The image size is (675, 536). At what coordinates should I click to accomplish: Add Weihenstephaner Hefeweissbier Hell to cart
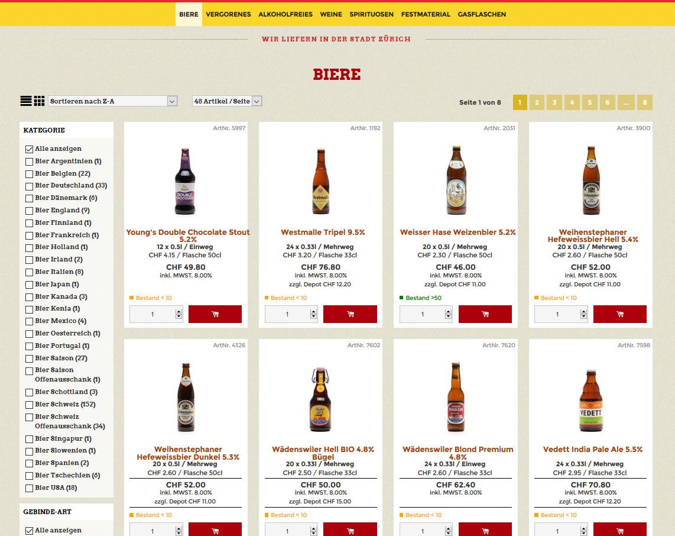[620, 314]
